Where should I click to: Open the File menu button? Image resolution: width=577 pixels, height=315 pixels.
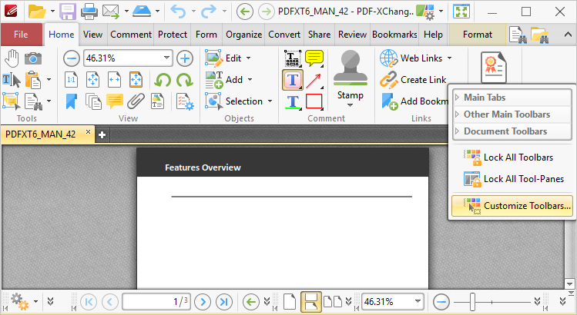21,35
